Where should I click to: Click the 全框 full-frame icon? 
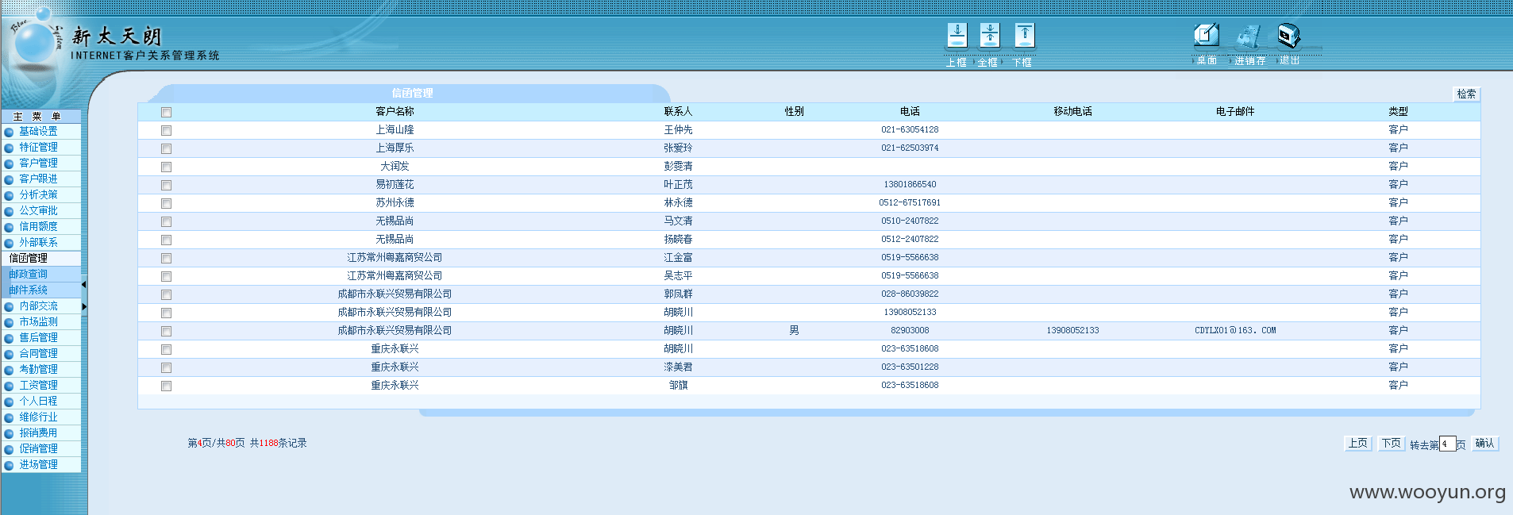[x=990, y=35]
